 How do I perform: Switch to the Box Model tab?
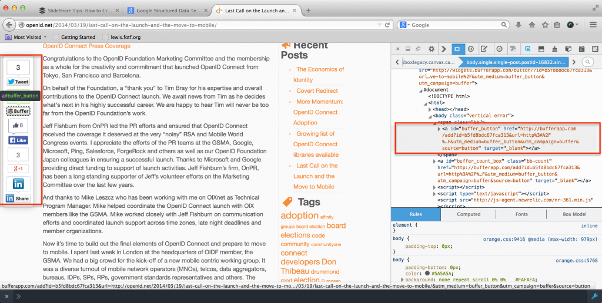coord(574,214)
